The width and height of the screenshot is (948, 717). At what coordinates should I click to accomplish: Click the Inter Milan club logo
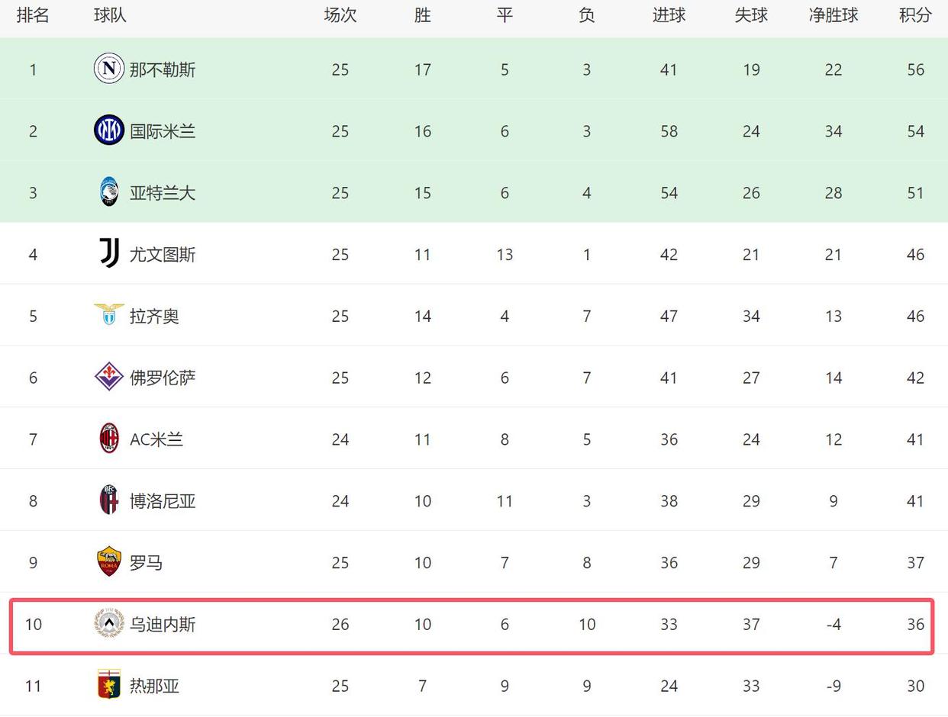point(109,130)
